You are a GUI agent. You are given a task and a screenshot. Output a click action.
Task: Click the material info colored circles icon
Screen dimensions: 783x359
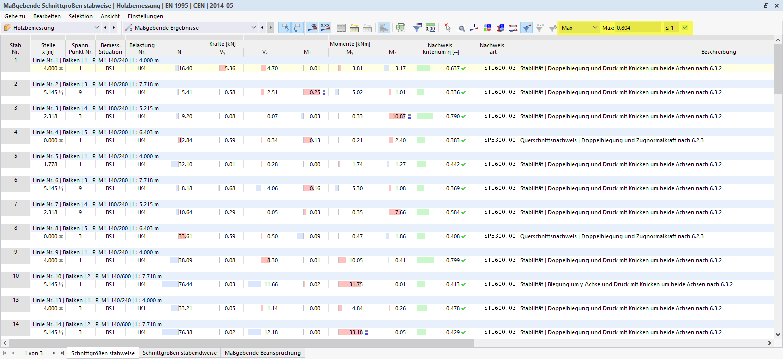[487, 28]
